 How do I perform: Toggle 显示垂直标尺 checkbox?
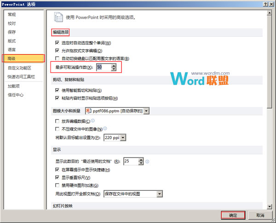click(x=57, y=177)
